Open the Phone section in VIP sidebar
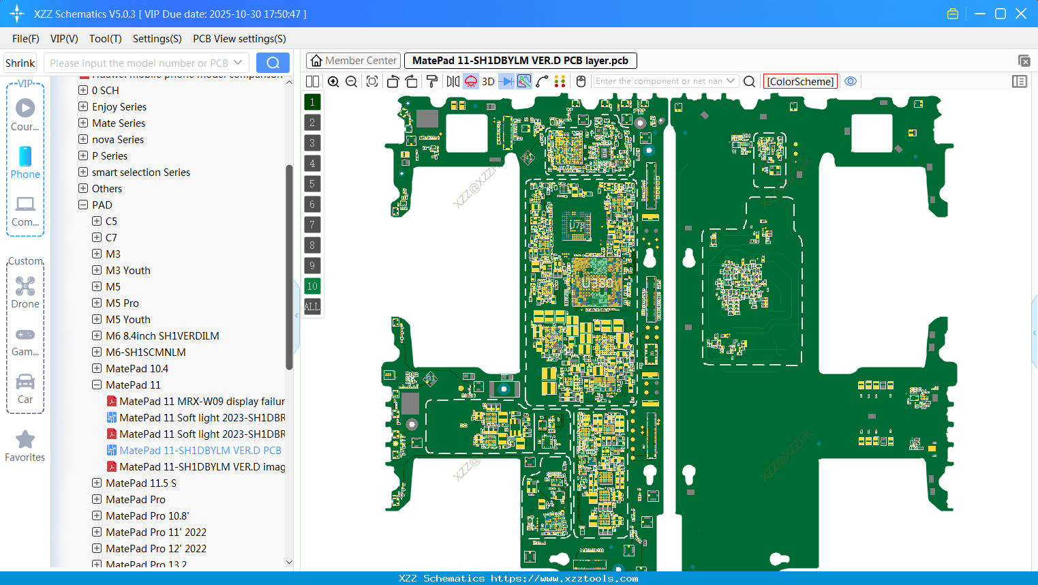Viewport: 1038px width, 585px height. tap(25, 164)
